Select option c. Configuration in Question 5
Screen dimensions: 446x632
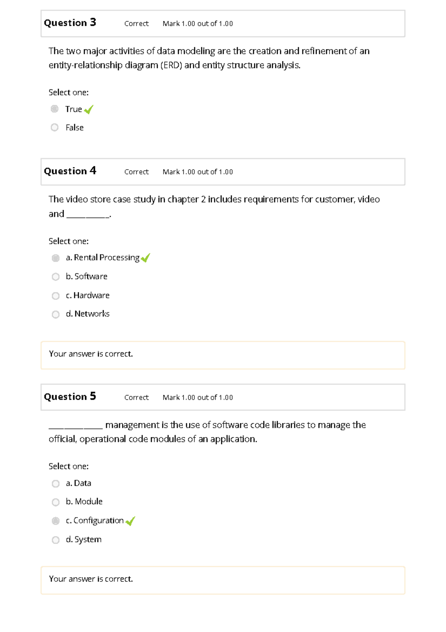coord(56,520)
